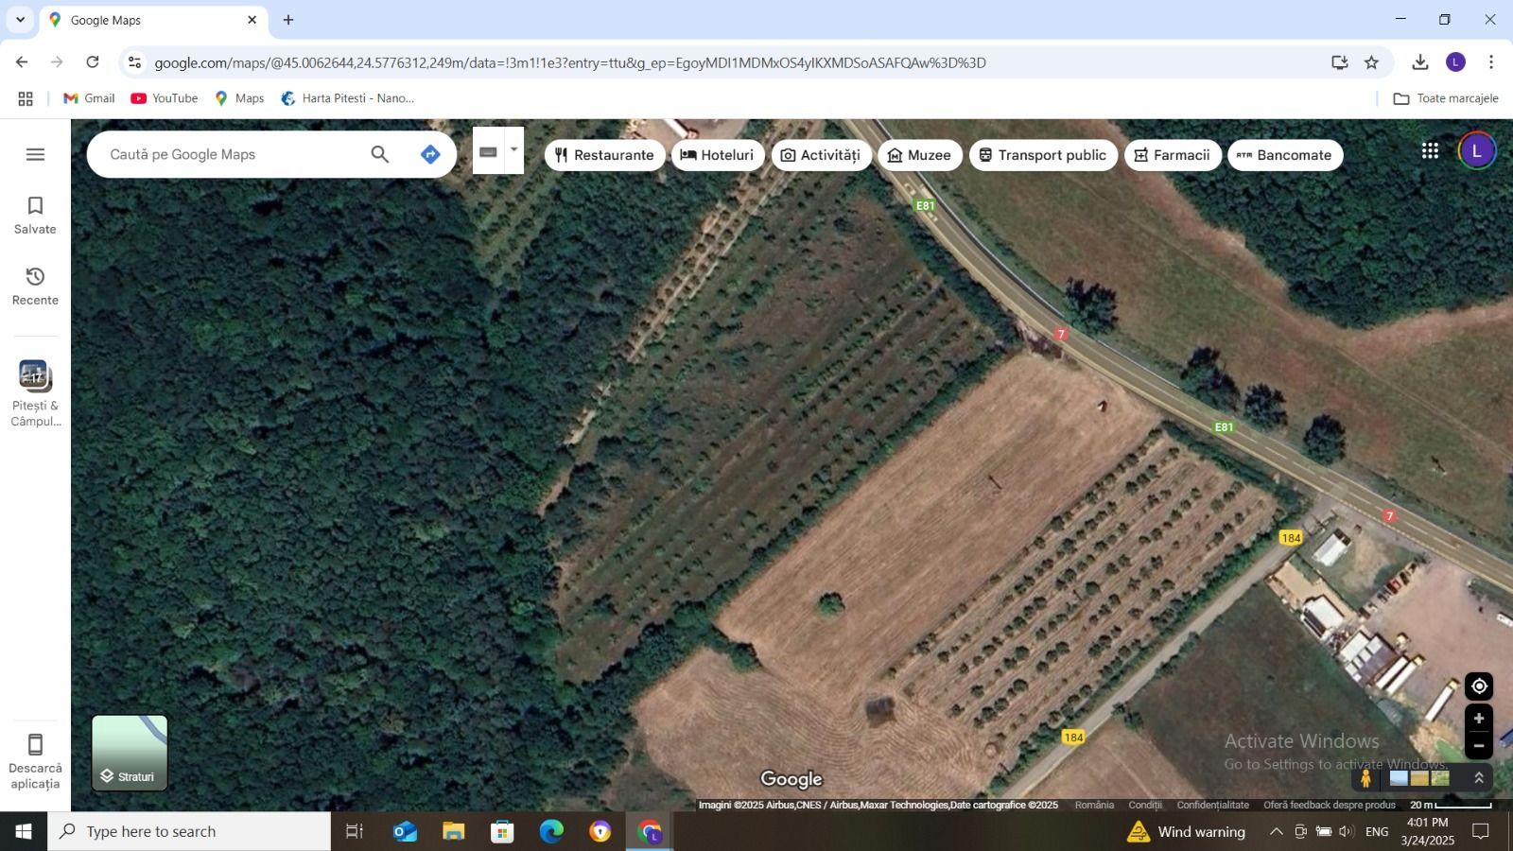
Task: Open Oferă feedback despre produs
Action: click(x=1330, y=805)
